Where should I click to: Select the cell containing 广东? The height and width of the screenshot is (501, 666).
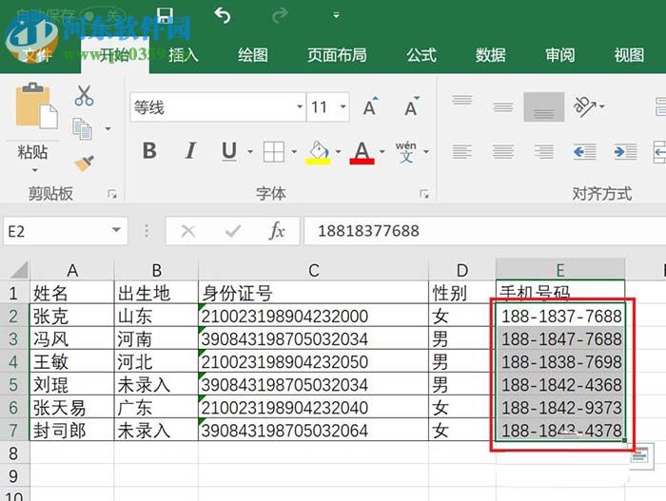pos(156,408)
